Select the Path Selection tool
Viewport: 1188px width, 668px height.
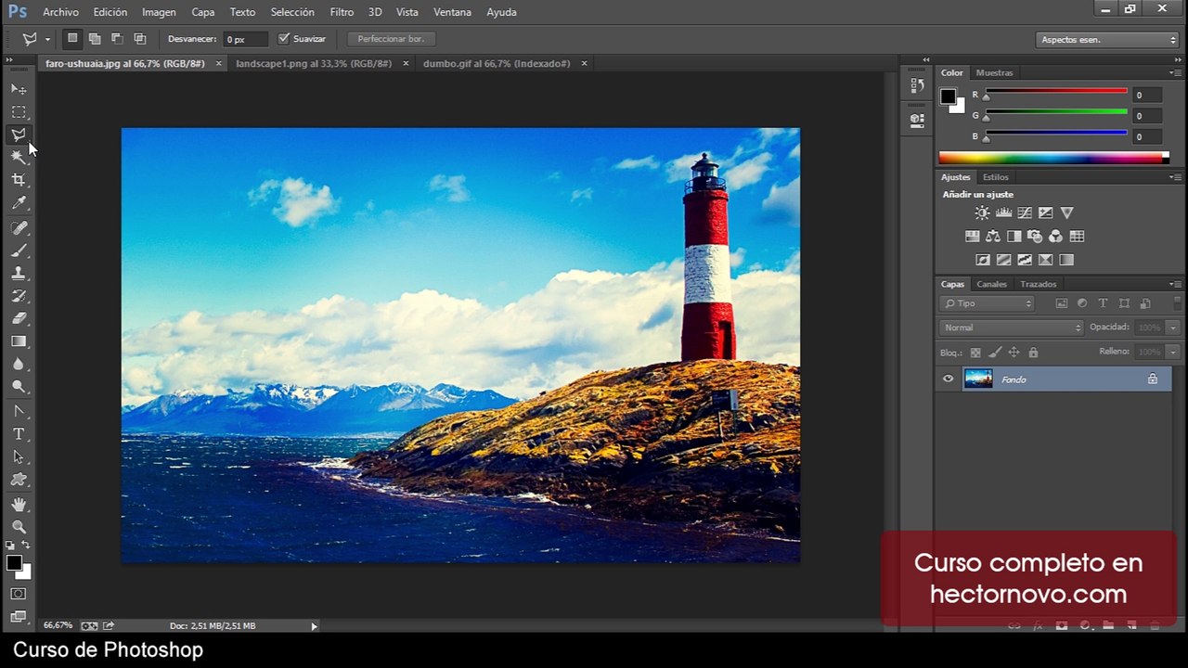19,457
